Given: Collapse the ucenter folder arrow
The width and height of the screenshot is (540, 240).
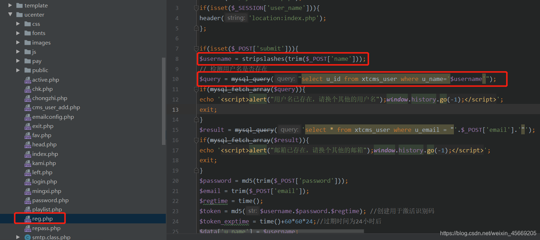Looking at the screenshot, I should pos(10,15).
